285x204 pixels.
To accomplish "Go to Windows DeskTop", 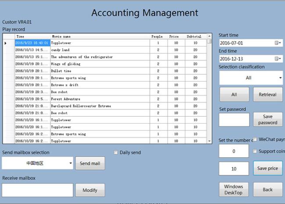I will pos(233,190).
